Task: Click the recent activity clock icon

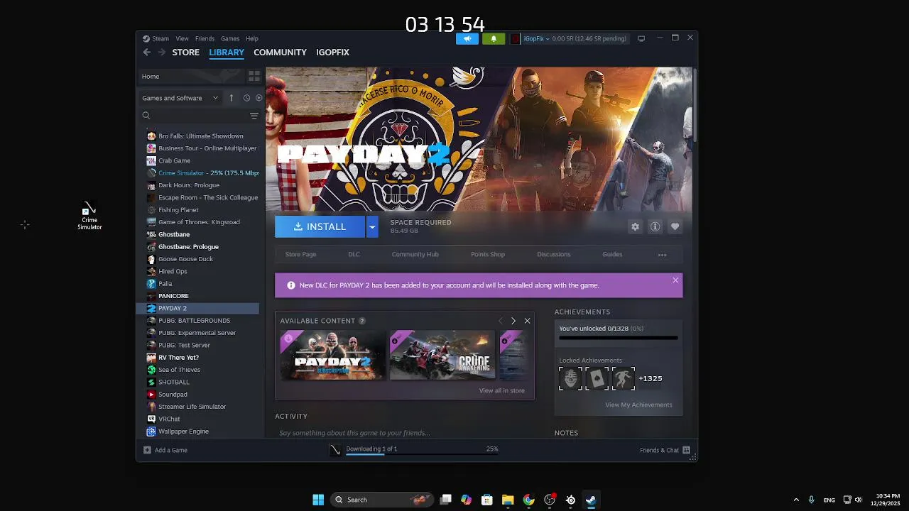Action: click(x=246, y=98)
